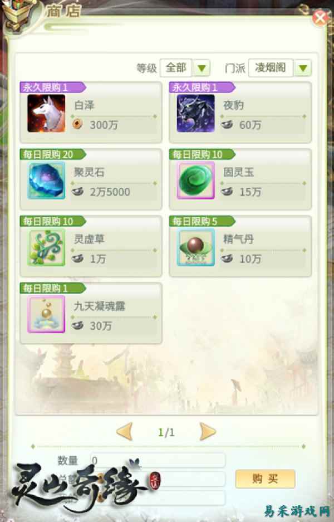Select the 白泽 white fox icon
The image size is (334, 522).
coord(46,113)
